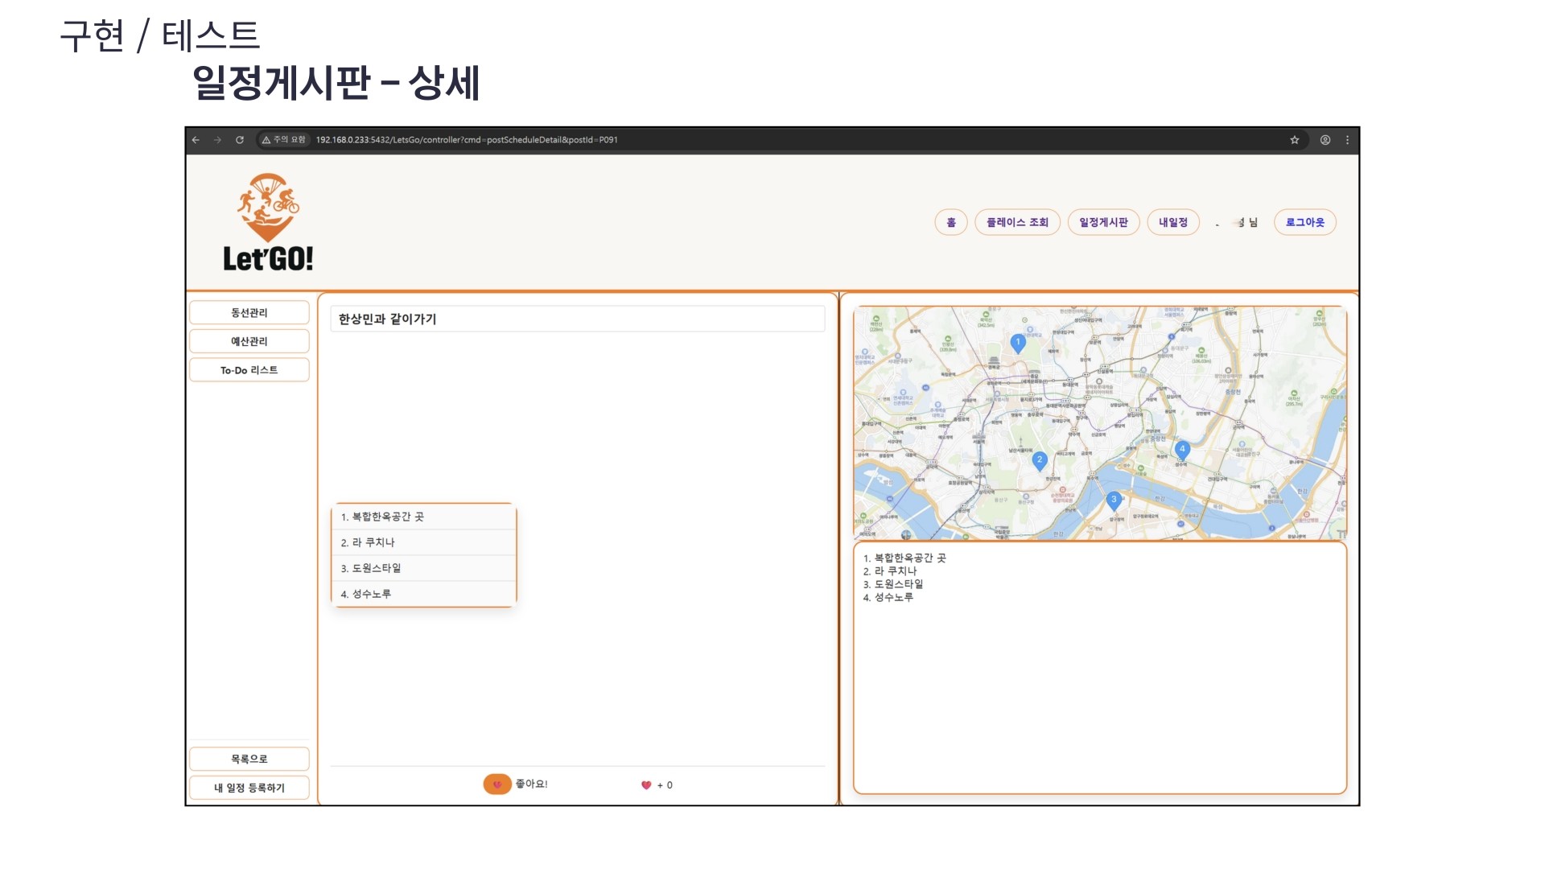Select card row 2. 라 쿠치나
The height and width of the screenshot is (869, 1545).
pyautogui.click(x=424, y=542)
